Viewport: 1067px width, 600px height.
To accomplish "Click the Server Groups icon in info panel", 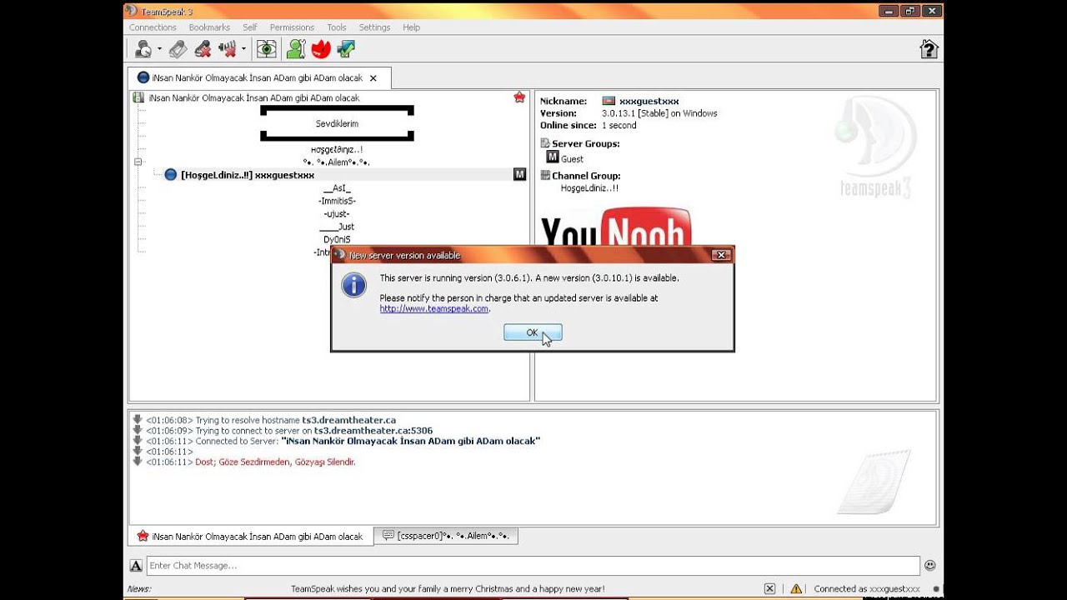I will tap(545, 143).
